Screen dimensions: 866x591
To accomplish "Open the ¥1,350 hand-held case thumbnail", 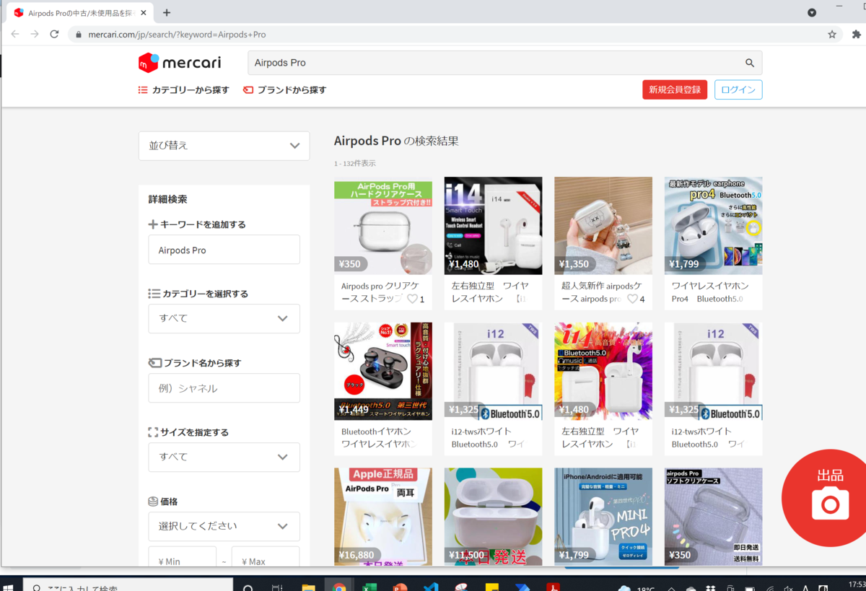I will pos(603,226).
